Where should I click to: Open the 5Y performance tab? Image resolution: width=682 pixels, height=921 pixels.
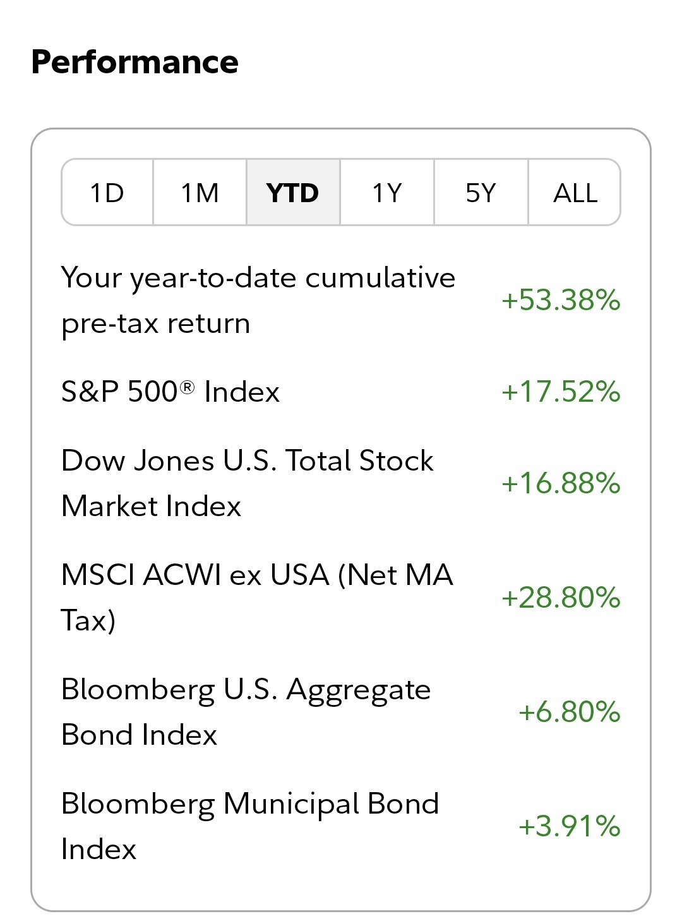point(481,193)
